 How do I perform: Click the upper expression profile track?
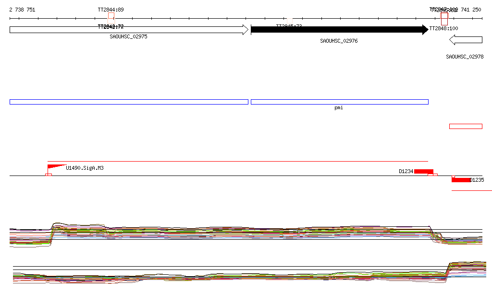[240, 233]
